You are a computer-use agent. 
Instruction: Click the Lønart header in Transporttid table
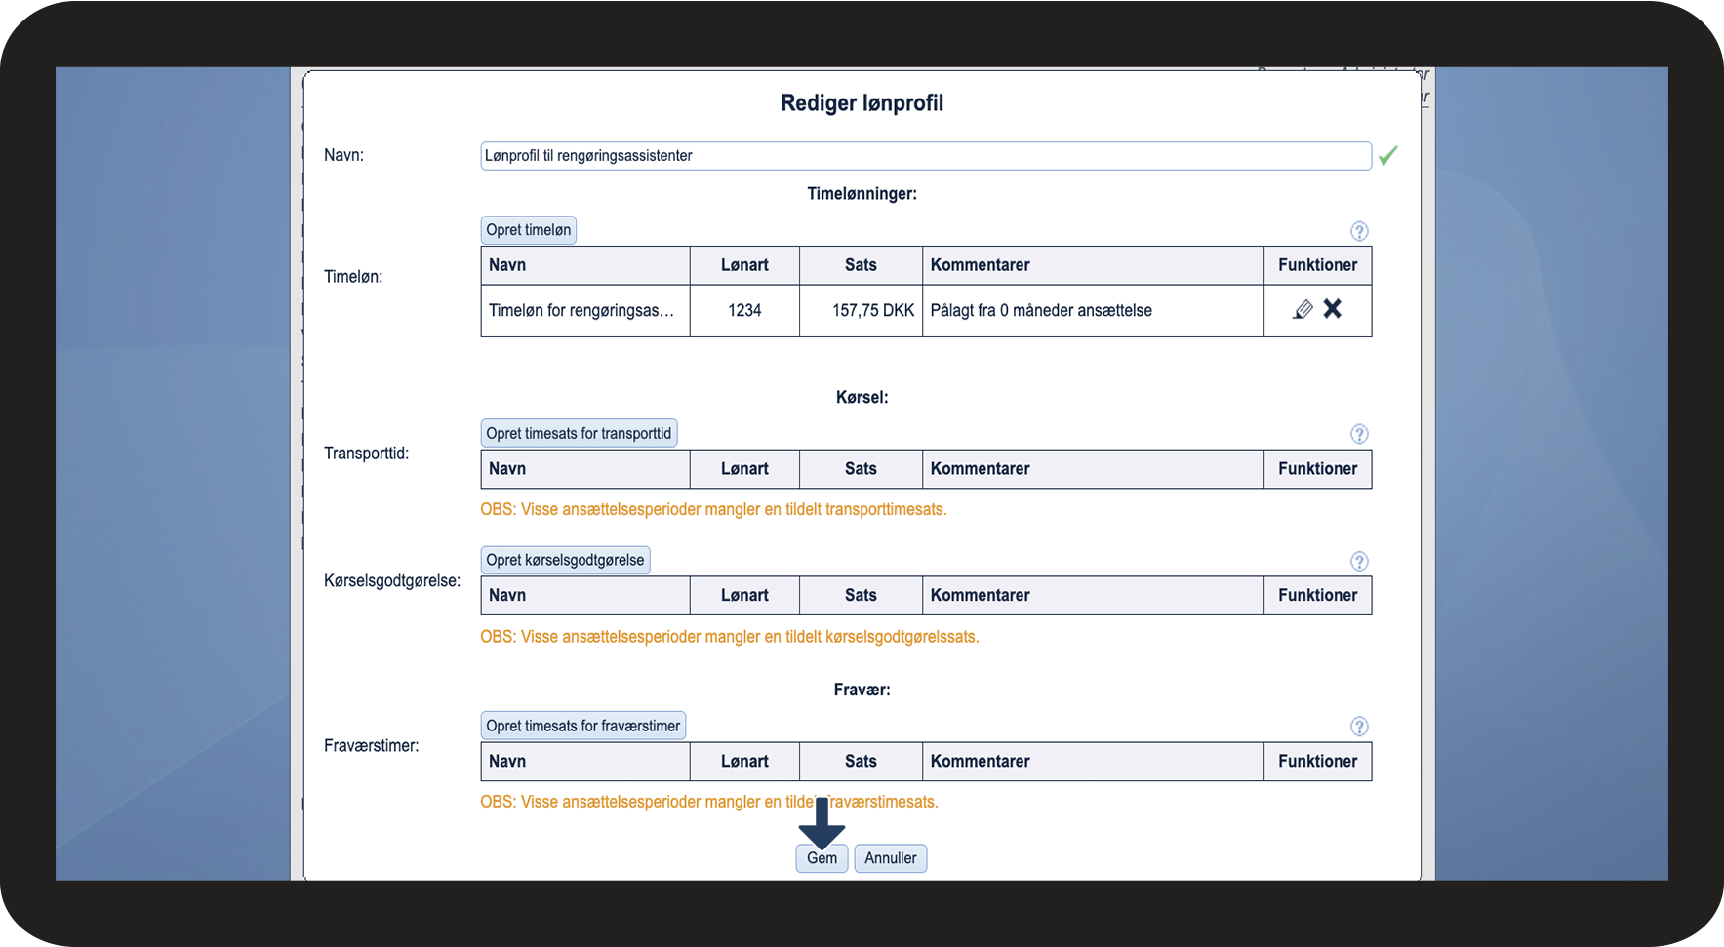coord(744,469)
